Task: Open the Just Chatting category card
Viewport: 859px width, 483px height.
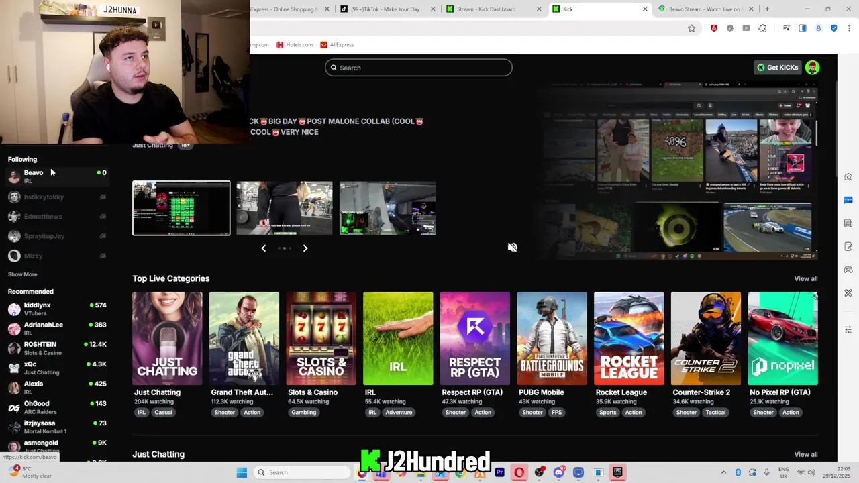Action: (x=167, y=338)
